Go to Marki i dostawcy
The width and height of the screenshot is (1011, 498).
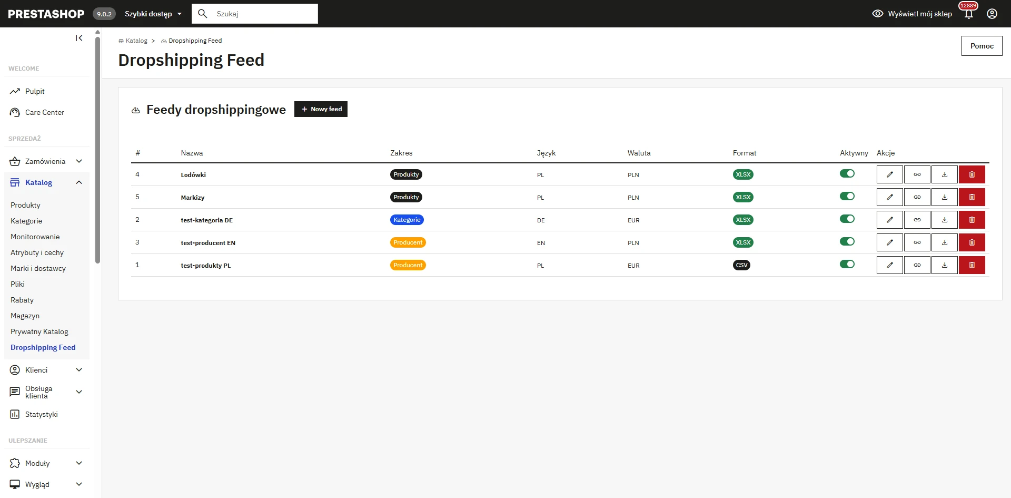(x=38, y=268)
